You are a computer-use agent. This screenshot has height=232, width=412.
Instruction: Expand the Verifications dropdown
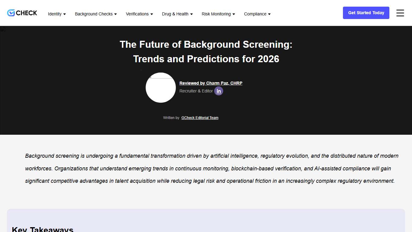tap(152, 14)
